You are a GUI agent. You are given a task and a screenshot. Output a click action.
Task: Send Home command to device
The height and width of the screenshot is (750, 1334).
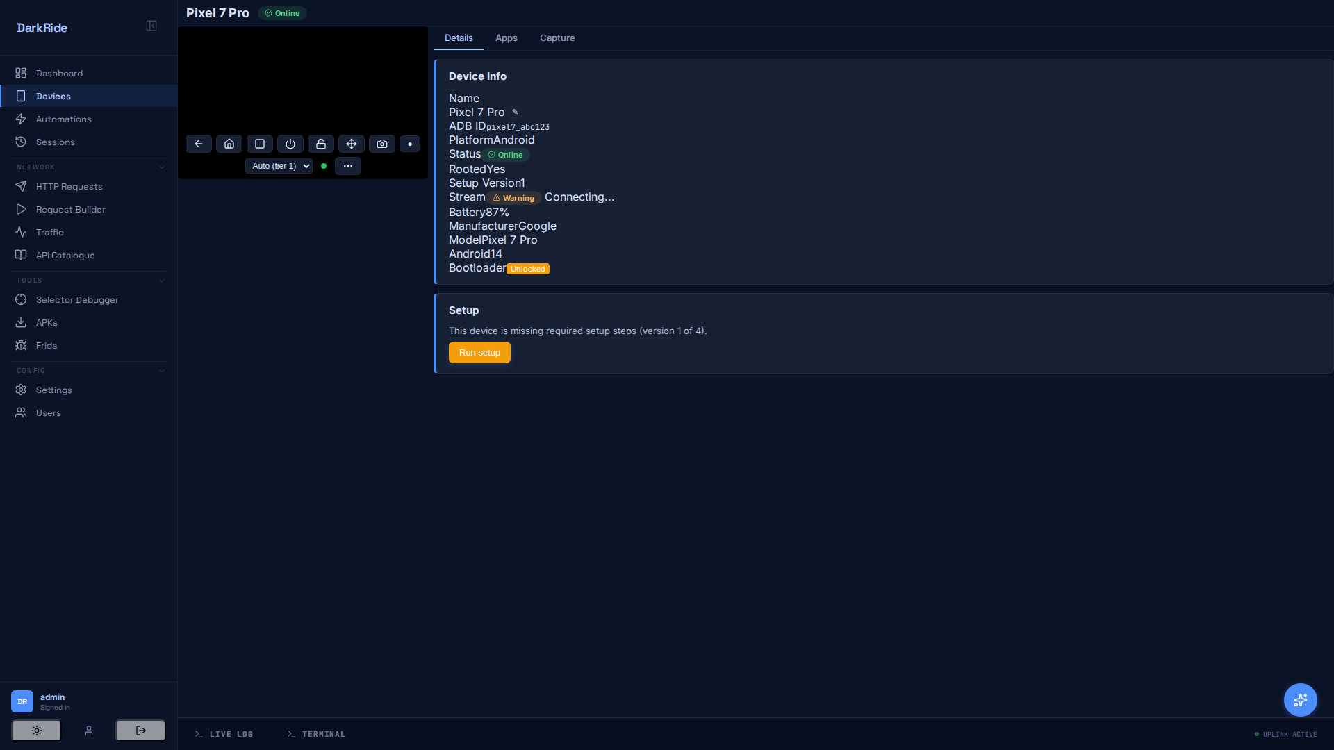tap(229, 144)
